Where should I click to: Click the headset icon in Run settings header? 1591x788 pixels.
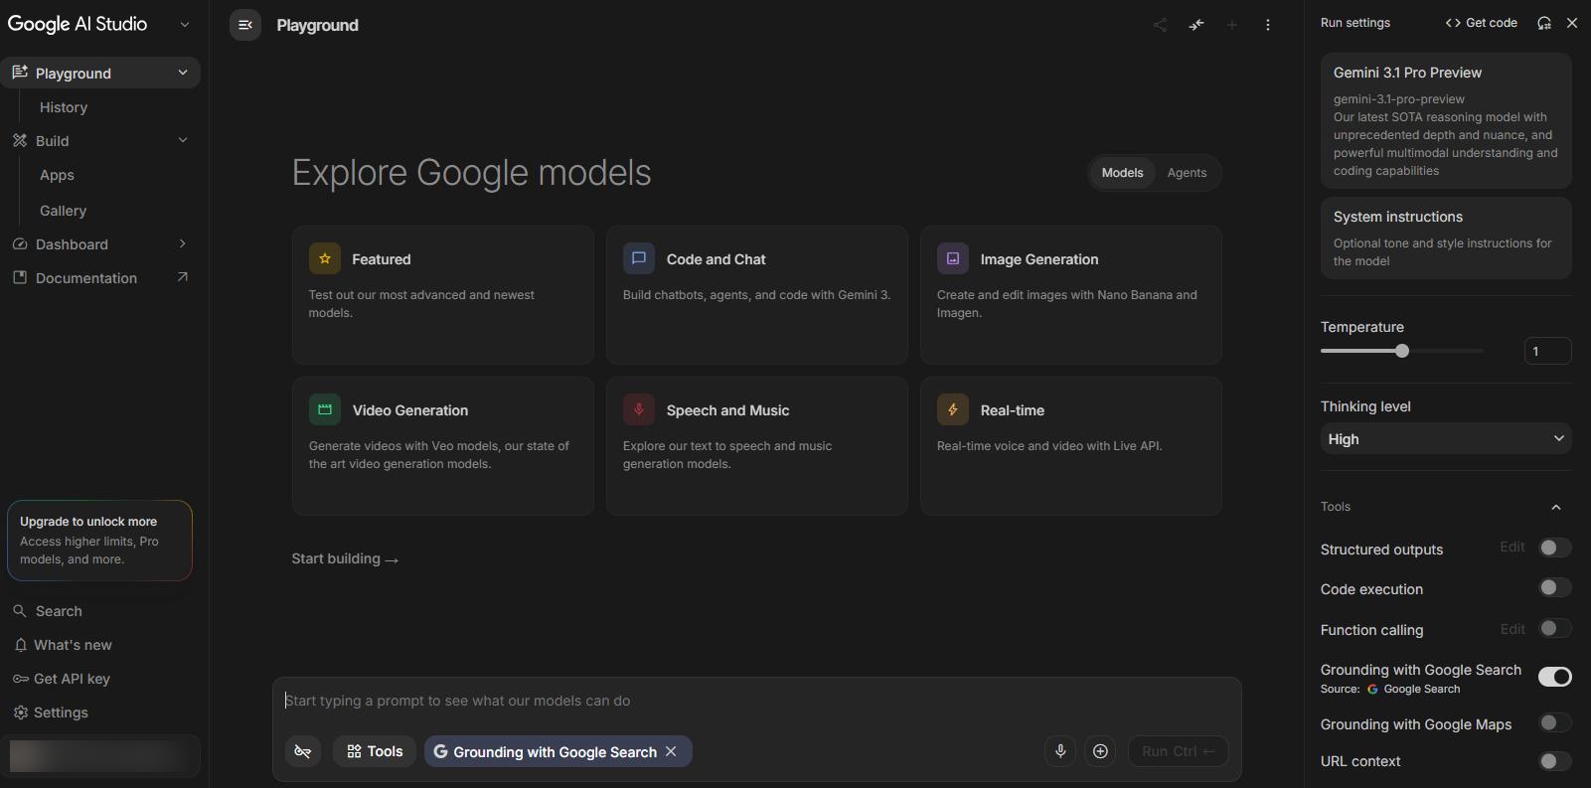pos(1544,23)
